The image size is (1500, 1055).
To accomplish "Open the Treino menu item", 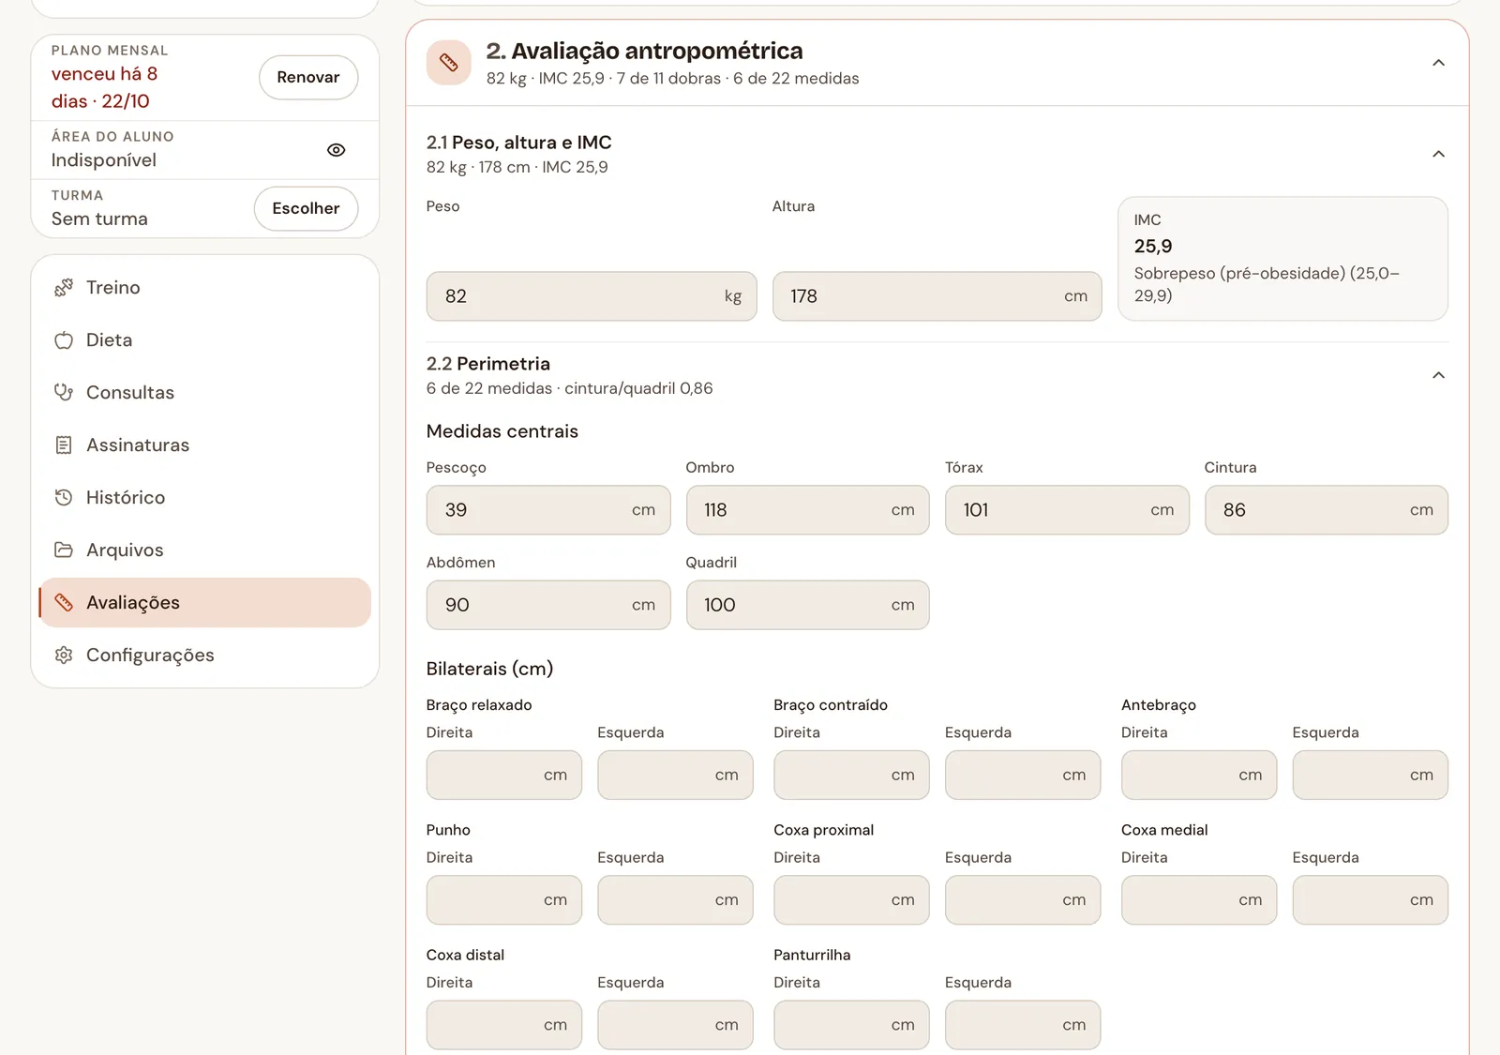I will (205, 288).
